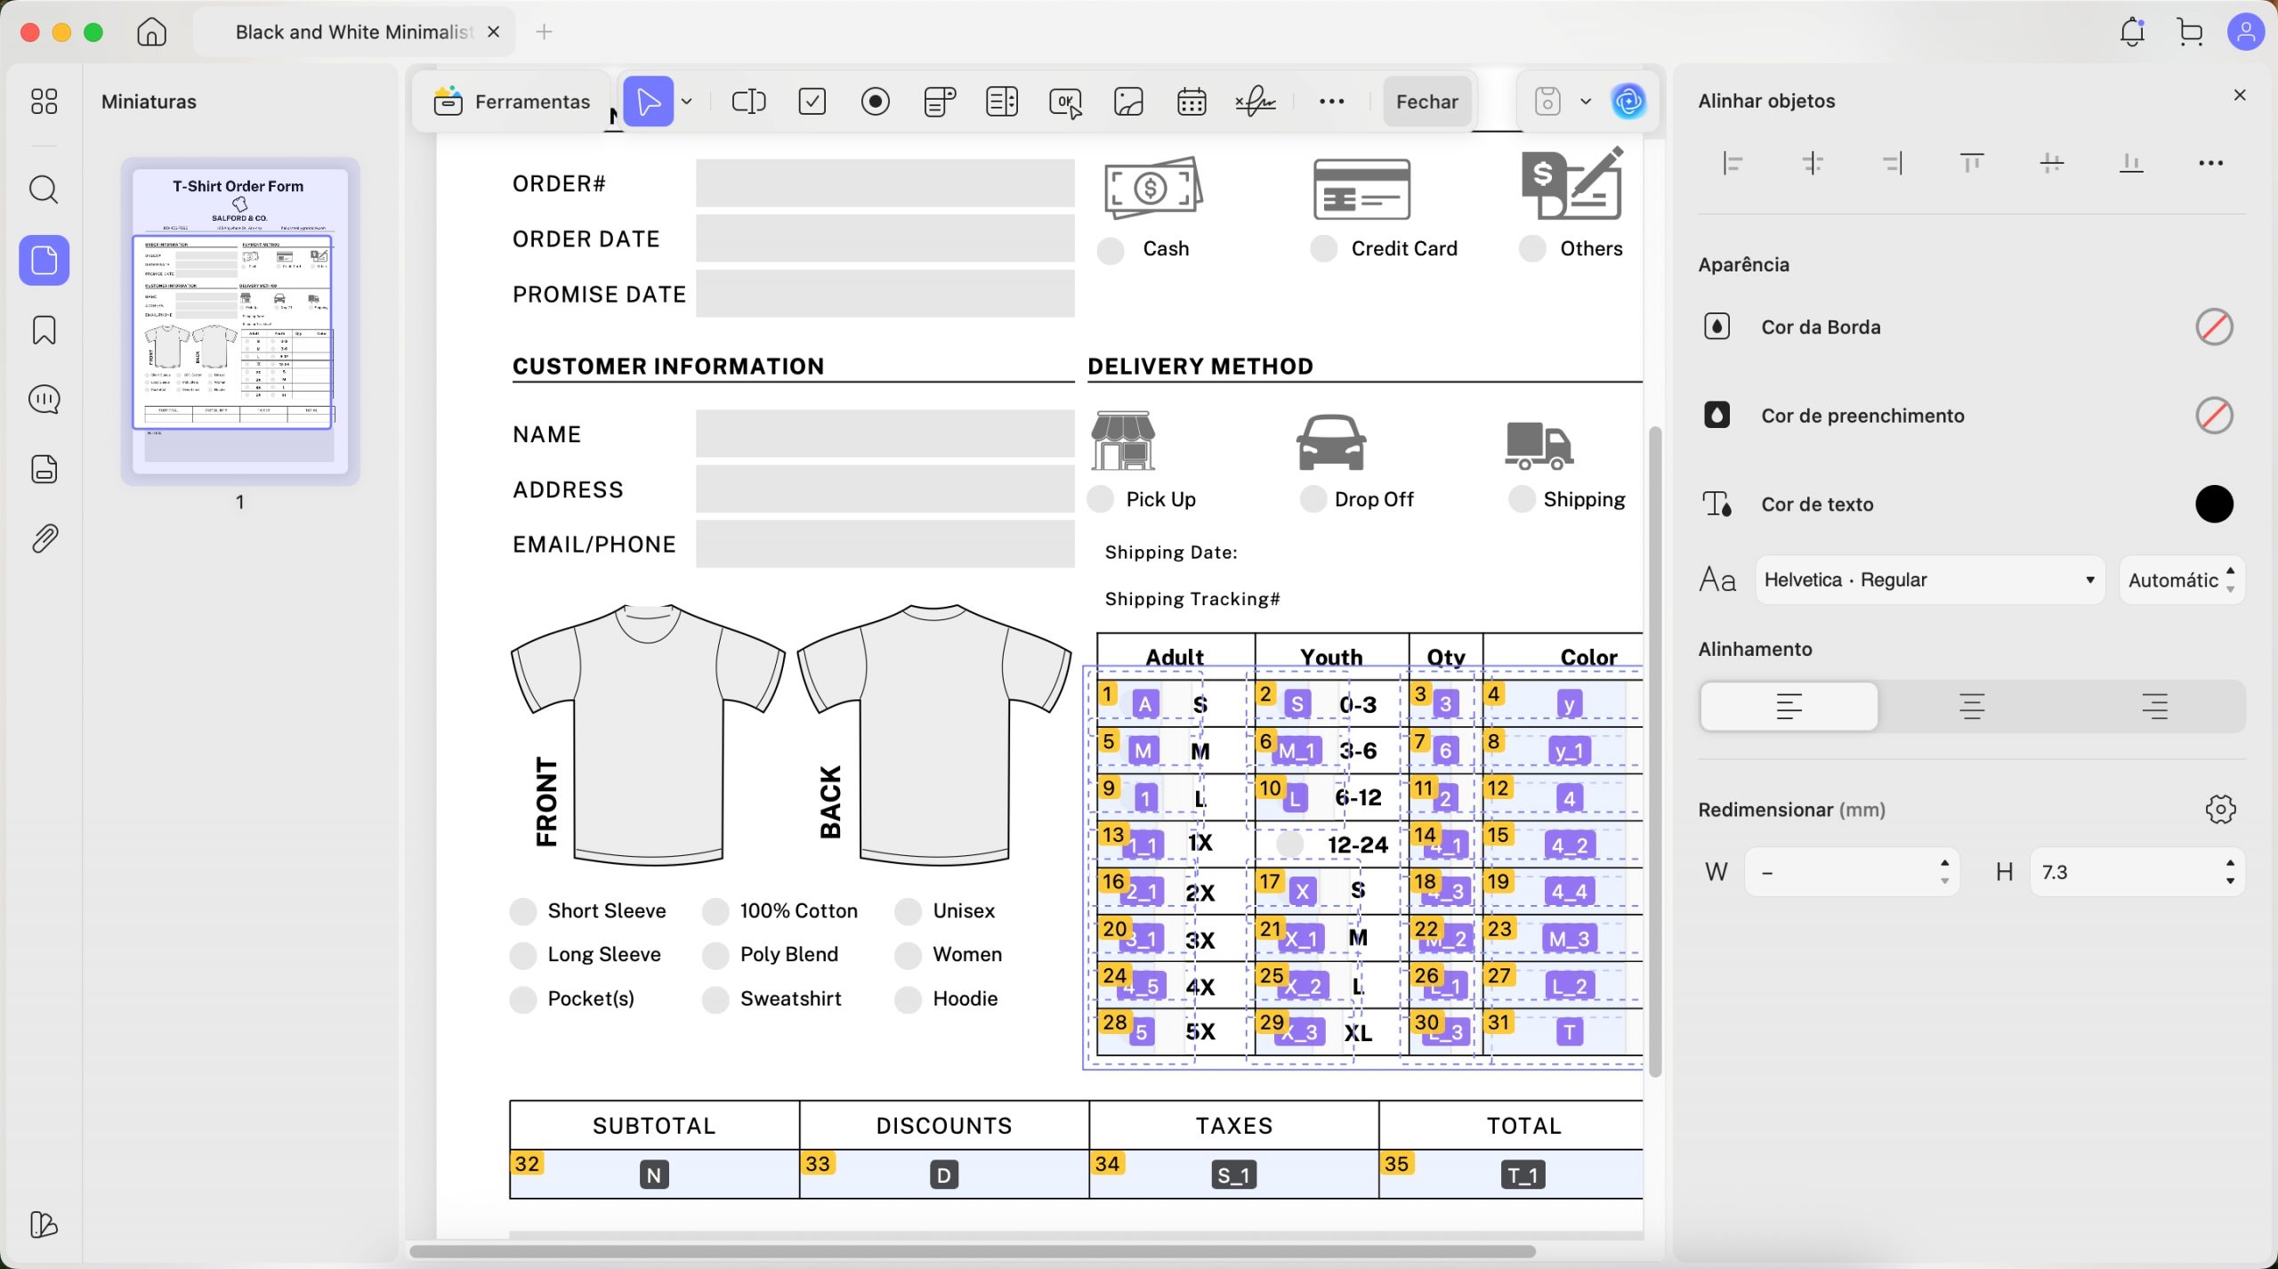2278x1269 pixels.
Task: Open the attachments sidebar panel
Action: point(44,538)
